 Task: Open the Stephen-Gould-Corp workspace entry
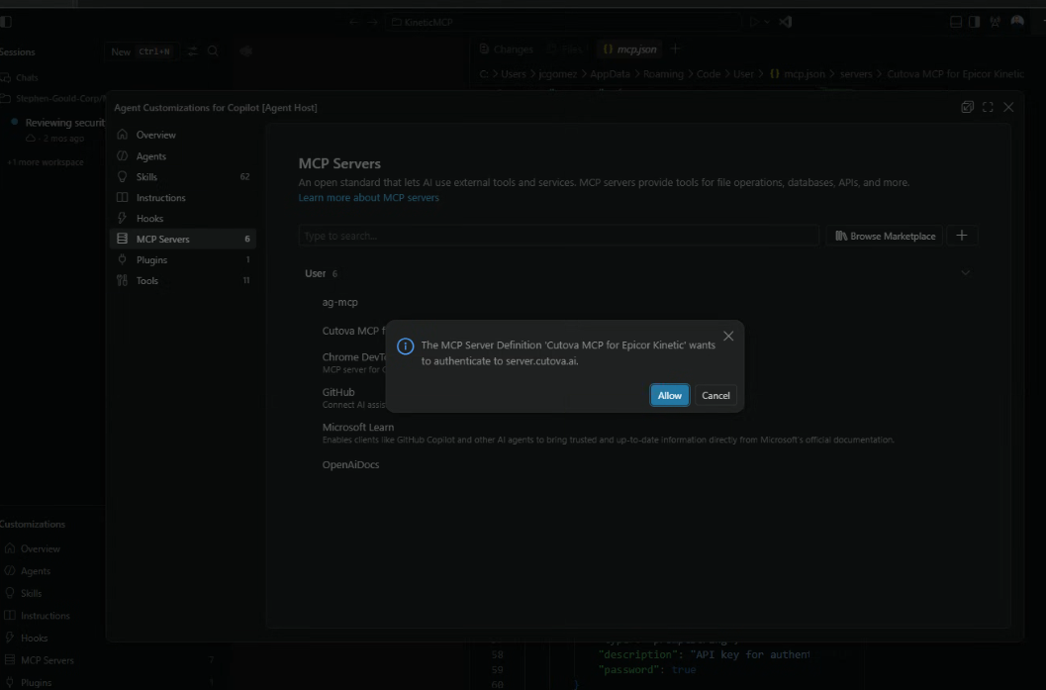[52, 98]
